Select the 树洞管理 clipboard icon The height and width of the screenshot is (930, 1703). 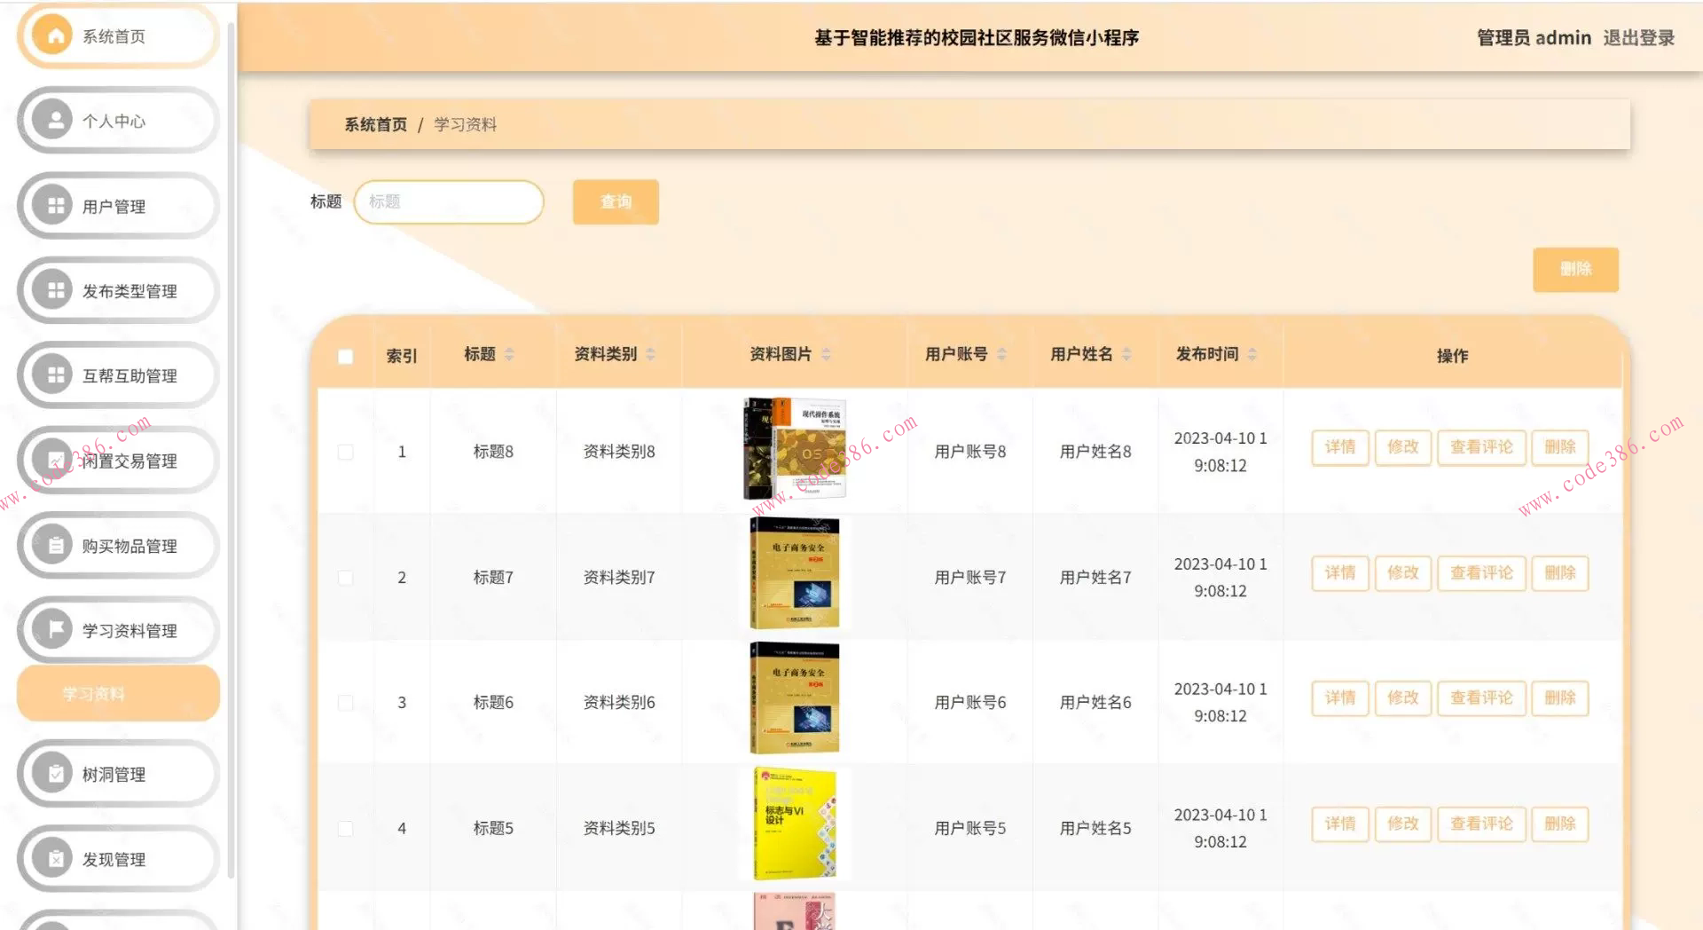55,773
